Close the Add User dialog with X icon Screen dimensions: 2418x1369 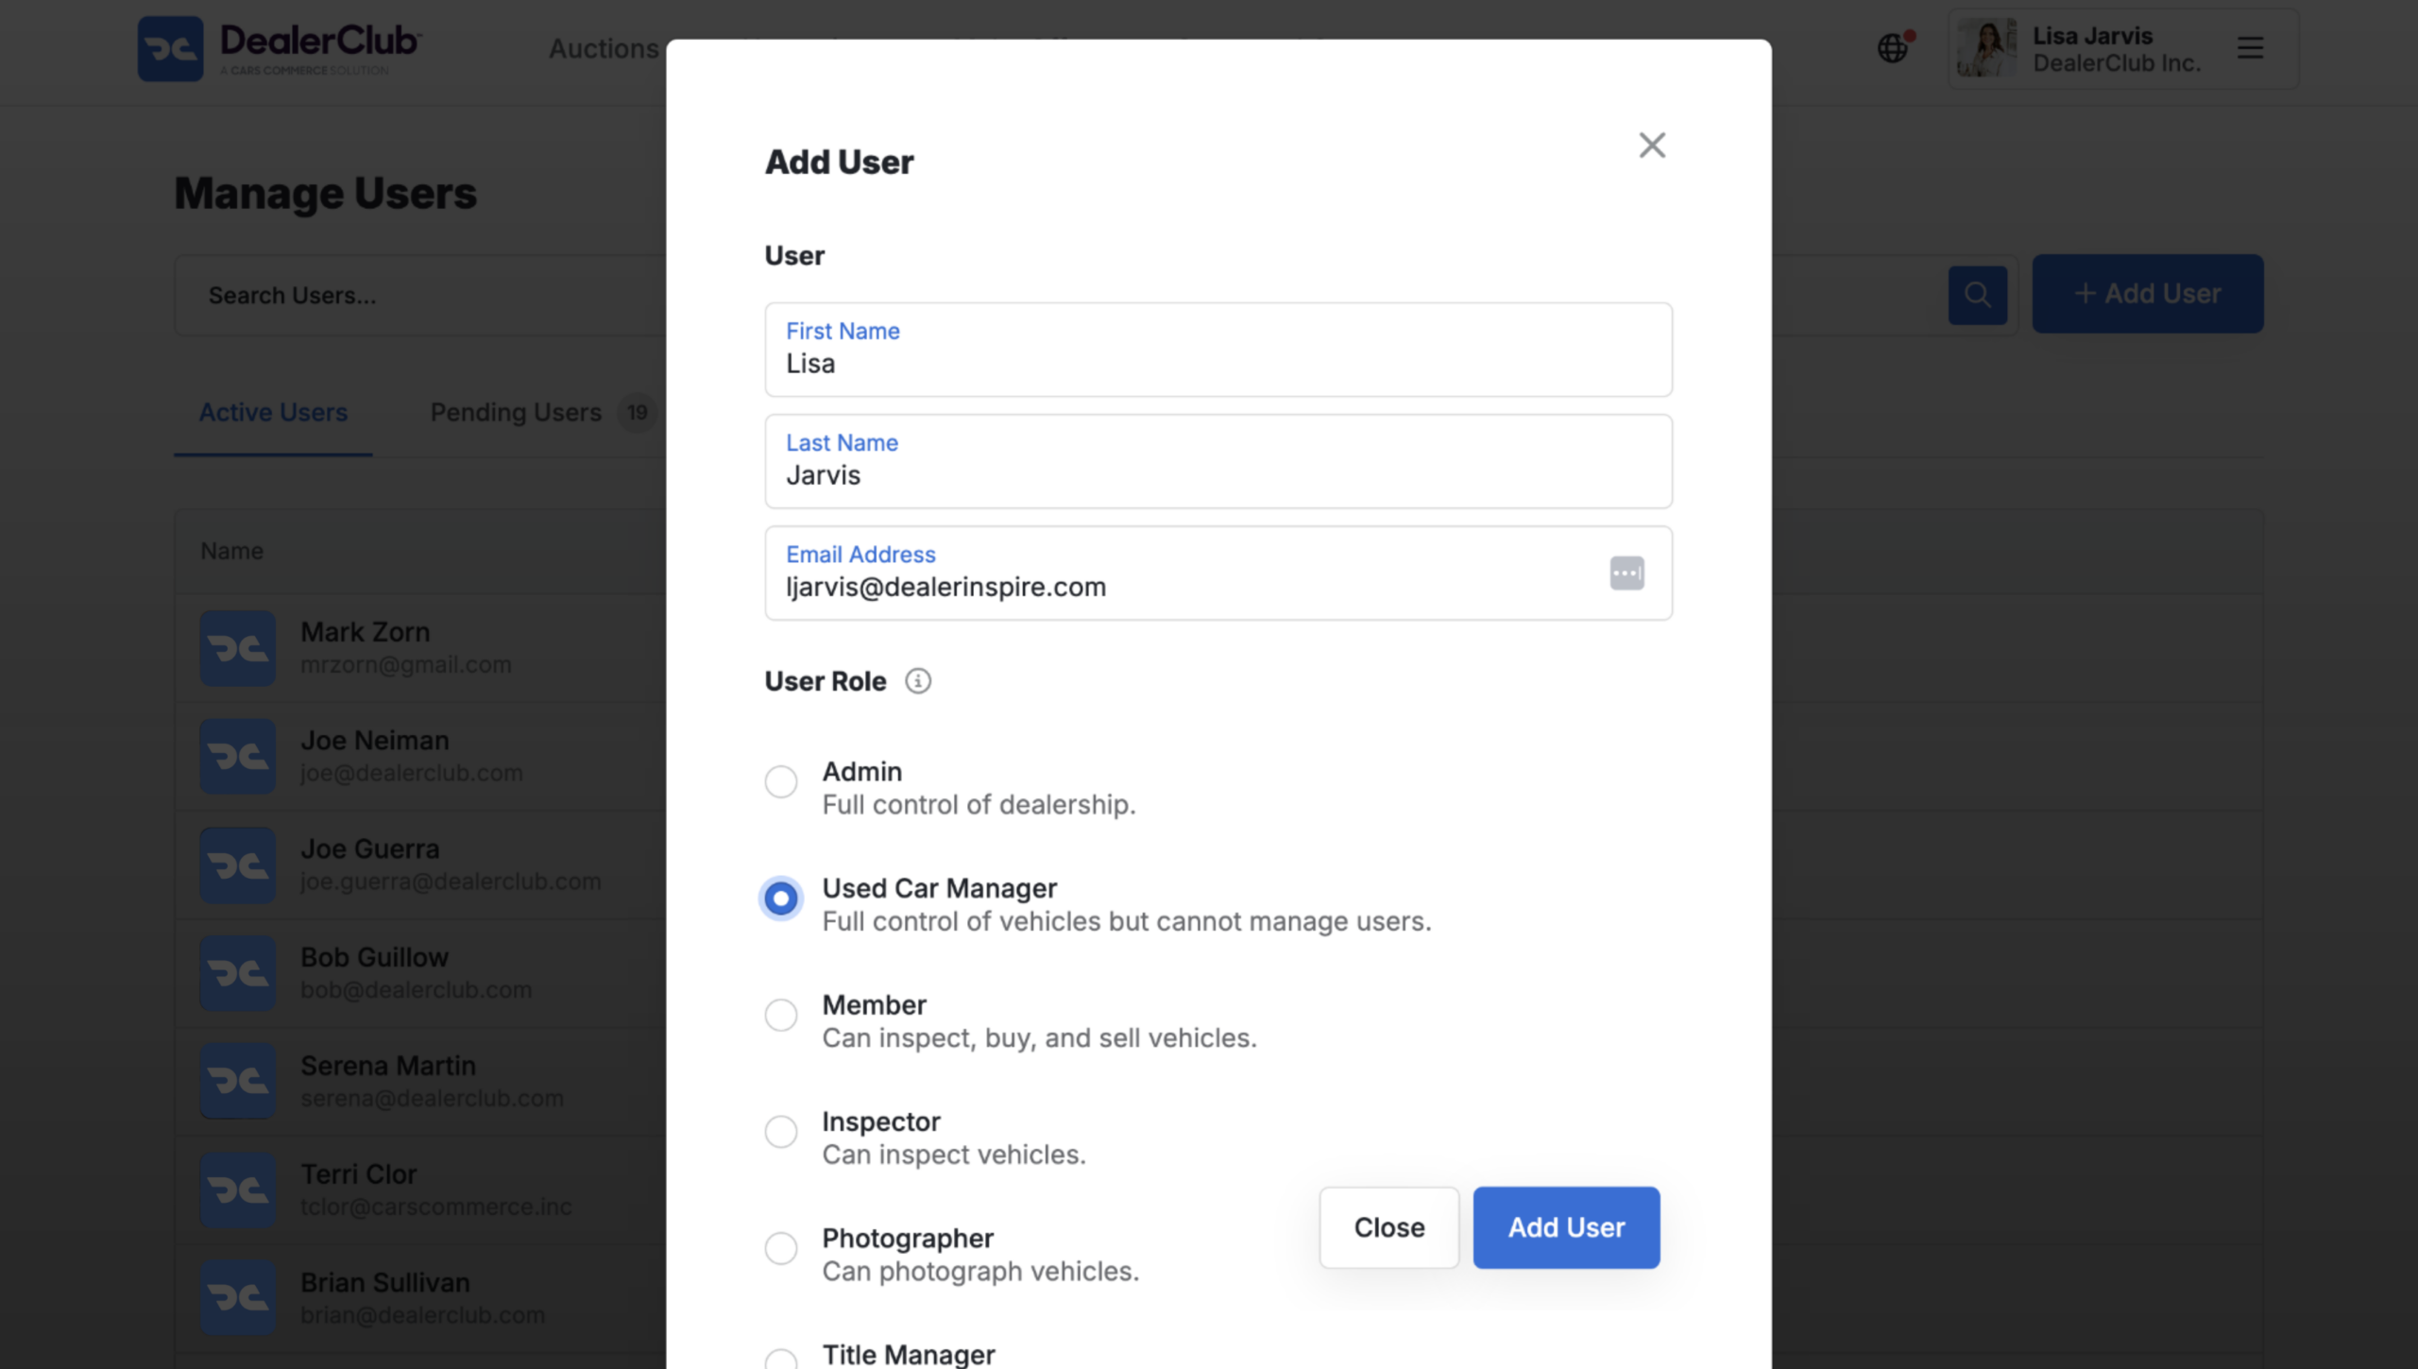point(1652,145)
